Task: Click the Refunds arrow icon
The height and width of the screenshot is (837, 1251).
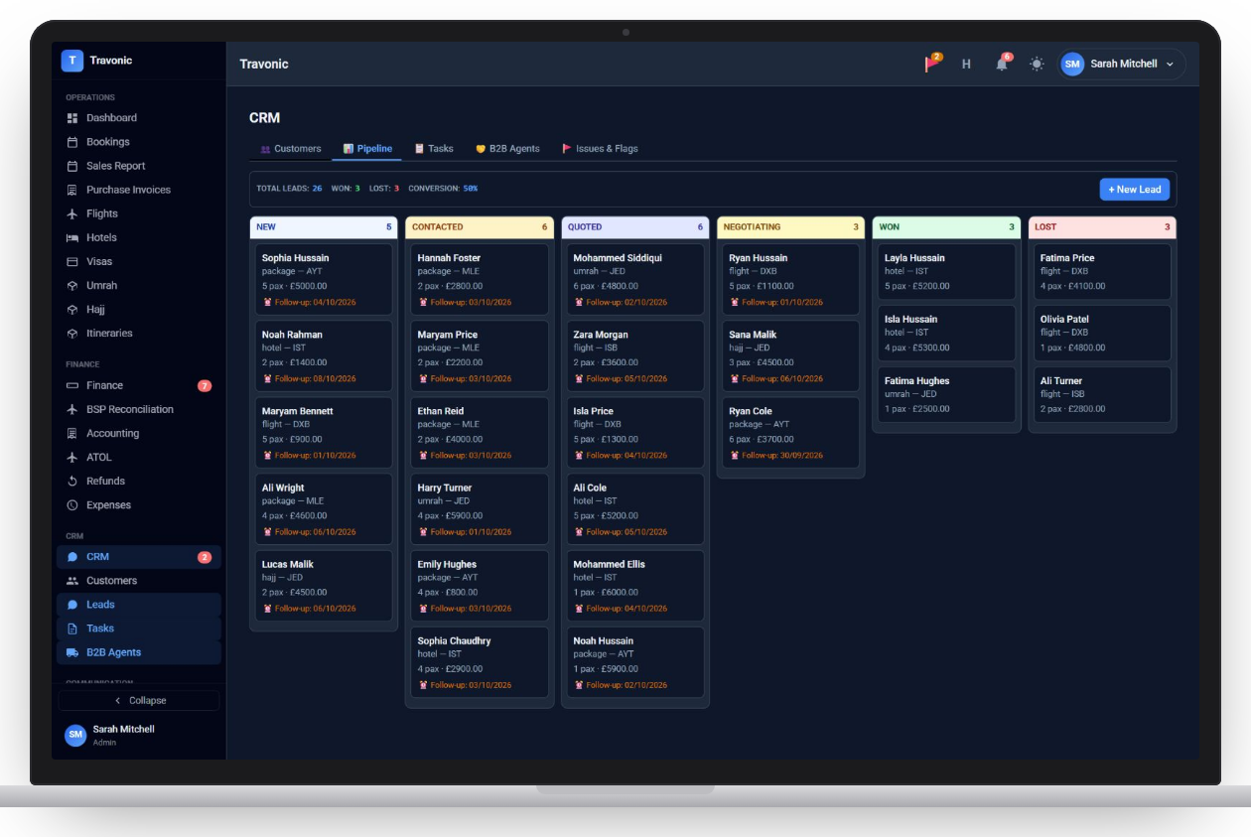Action: click(72, 481)
